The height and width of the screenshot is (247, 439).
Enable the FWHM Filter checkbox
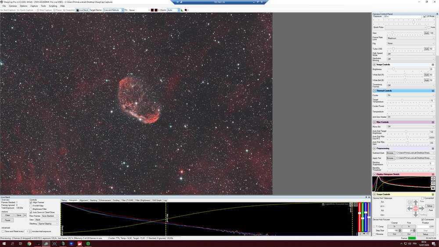click(x=31, y=206)
